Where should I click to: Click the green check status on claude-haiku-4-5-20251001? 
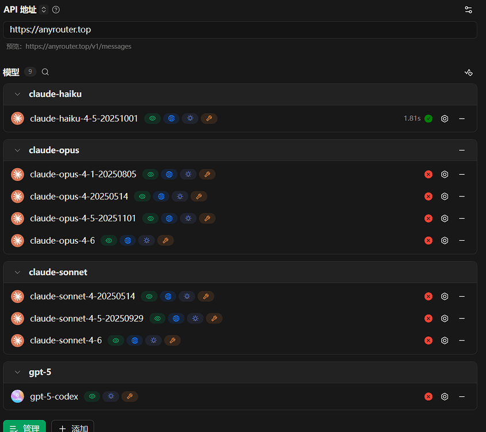pos(428,119)
